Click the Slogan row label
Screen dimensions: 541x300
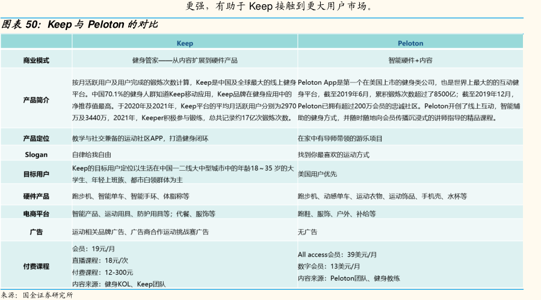click(36, 155)
